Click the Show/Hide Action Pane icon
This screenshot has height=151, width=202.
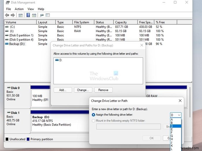(34, 15)
